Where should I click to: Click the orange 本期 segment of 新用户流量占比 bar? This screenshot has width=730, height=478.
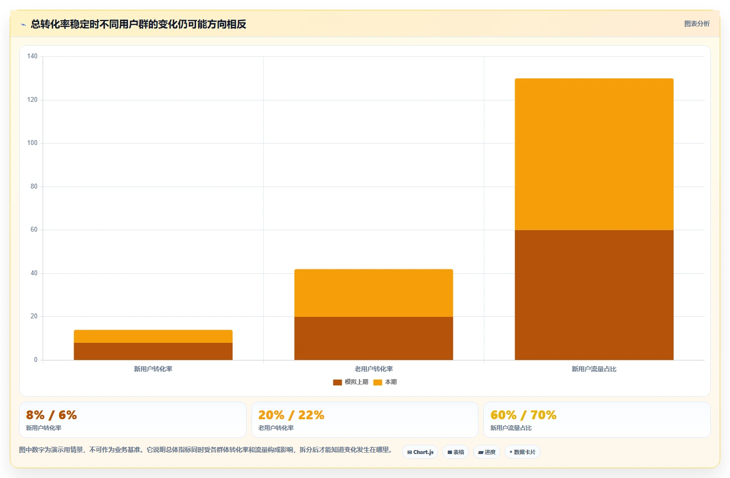pyautogui.click(x=594, y=154)
